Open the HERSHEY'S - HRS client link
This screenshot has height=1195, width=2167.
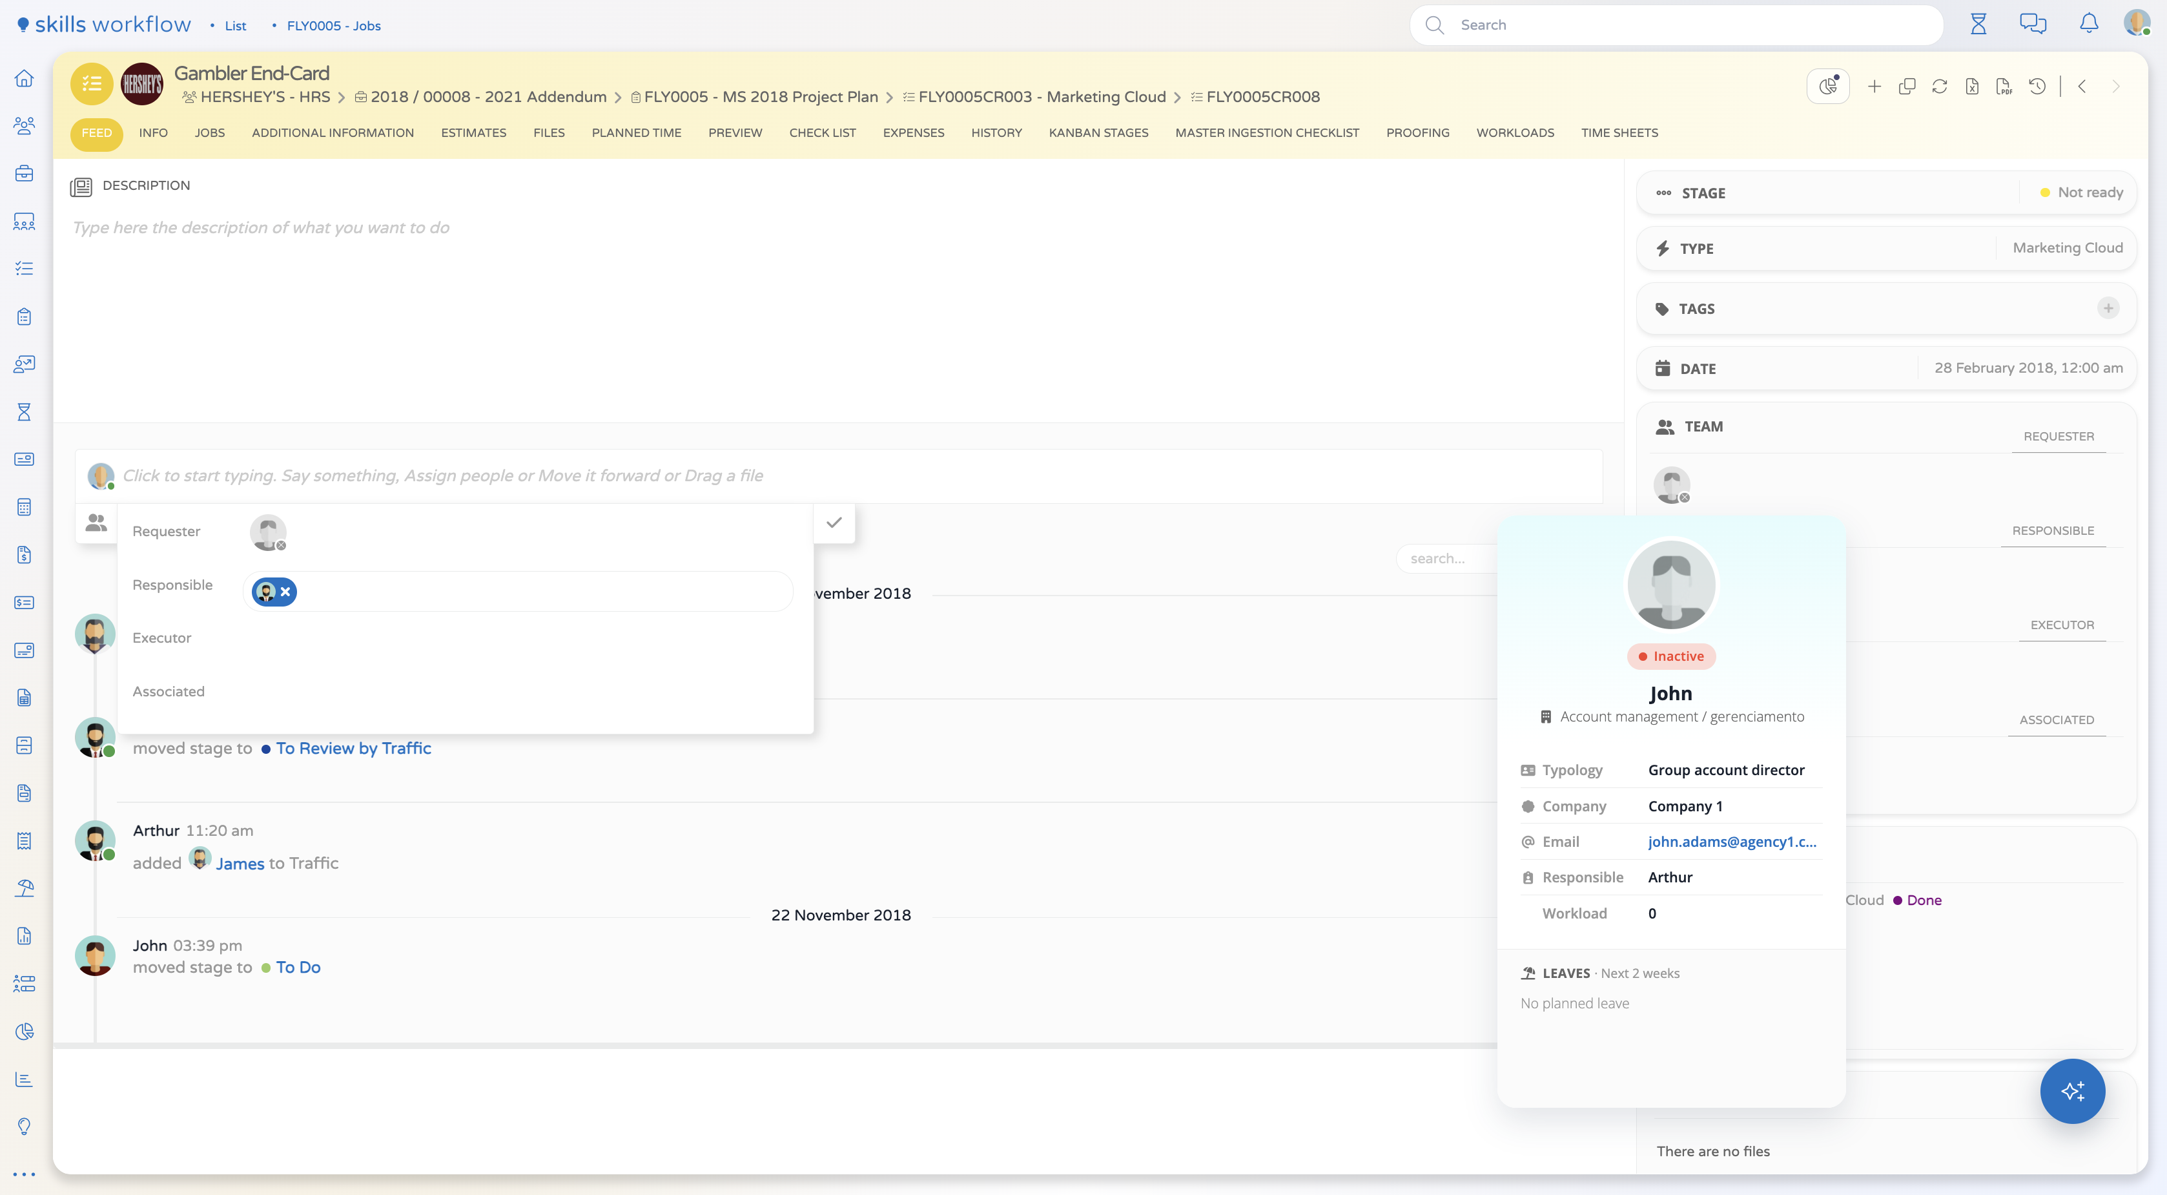tap(265, 97)
